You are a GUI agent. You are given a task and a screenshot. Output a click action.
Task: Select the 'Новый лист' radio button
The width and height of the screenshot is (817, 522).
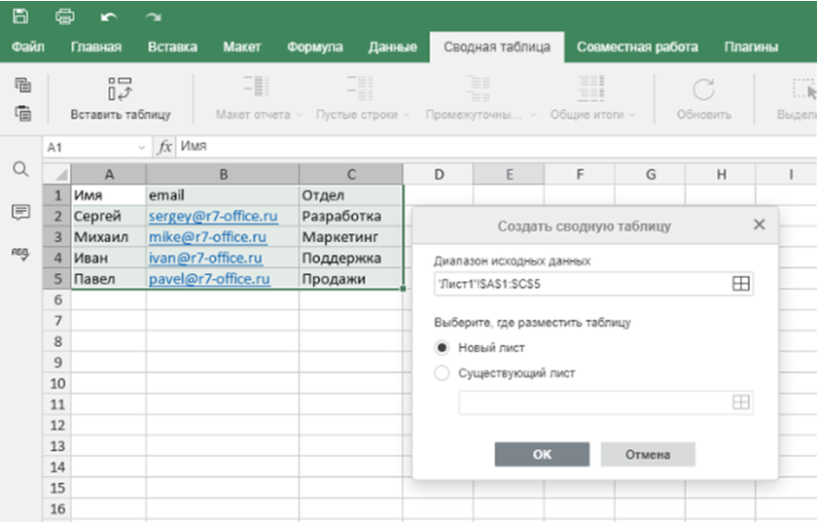click(443, 347)
